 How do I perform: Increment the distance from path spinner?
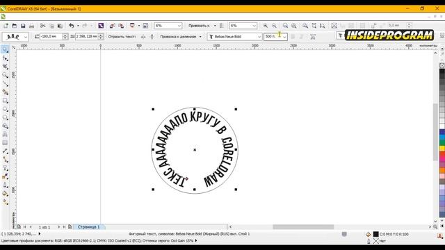coord(65,35)
